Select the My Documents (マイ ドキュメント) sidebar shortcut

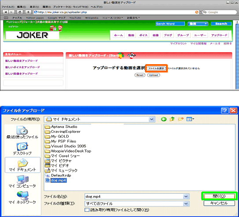point(22,165)
